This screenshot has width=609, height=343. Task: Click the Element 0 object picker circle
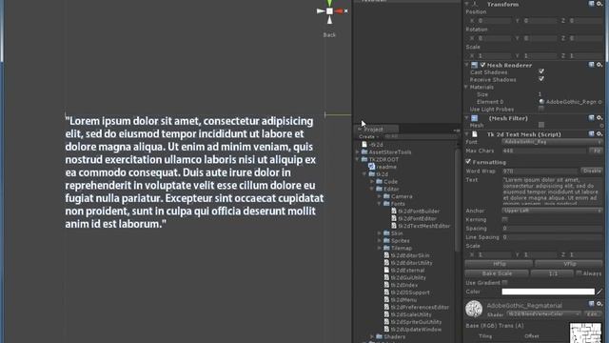coord(600,102)
